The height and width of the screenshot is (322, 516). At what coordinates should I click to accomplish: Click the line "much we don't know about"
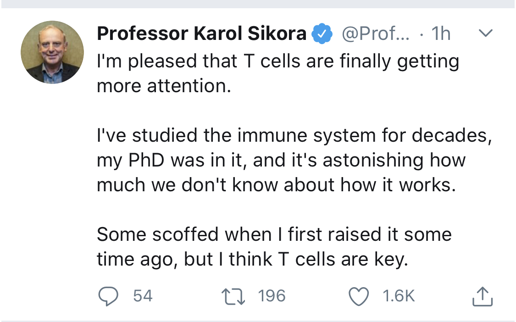pos(277,185)
